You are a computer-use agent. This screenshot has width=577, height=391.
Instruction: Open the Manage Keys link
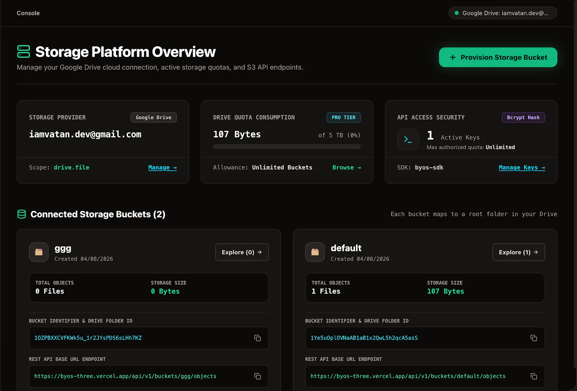(522, 168)
